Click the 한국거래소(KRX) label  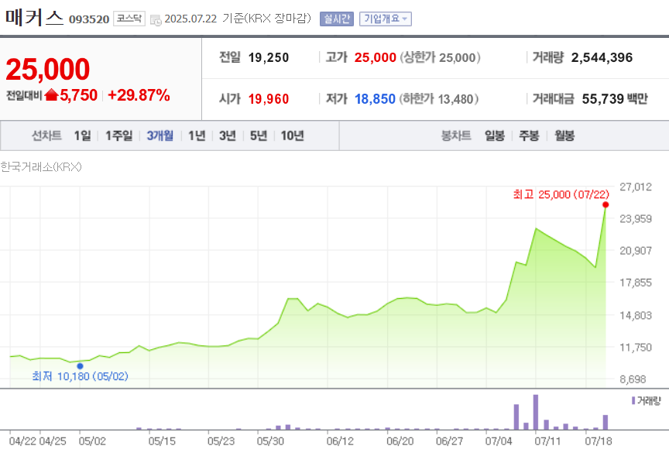[x=41, y=166]
